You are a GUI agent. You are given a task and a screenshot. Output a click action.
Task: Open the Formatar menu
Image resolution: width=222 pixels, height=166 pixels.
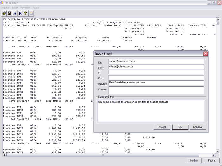(25, 7)
